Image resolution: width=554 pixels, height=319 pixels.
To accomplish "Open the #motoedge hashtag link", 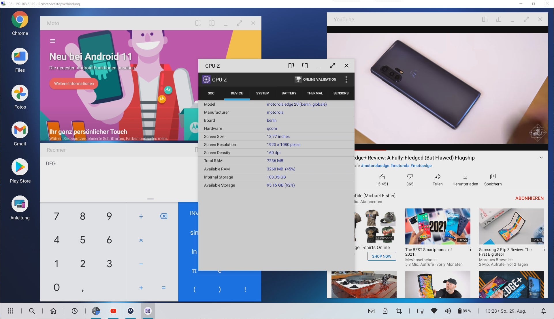I will pyautogui.click(x=421, y=166).
